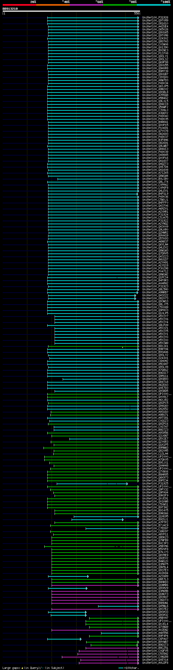Click the cyan ~100% identity legend segment
The width and height of the screenshot is (173, 670).
tap(153, 5)
